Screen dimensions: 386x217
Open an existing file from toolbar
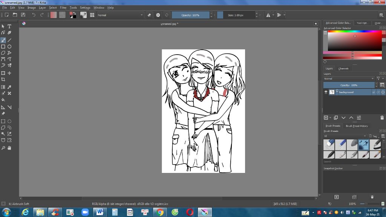coord(15,15)
